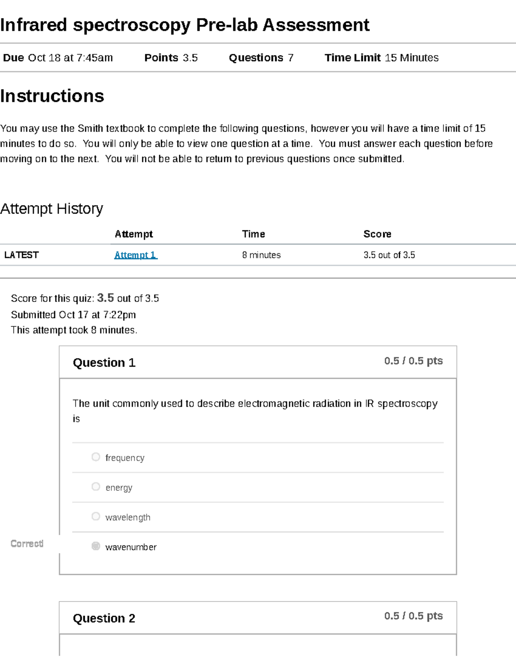The height and width of the screenshot is (668, 516).
Task: Click the Correct answer indicator label
Action: tap(27, 544)
